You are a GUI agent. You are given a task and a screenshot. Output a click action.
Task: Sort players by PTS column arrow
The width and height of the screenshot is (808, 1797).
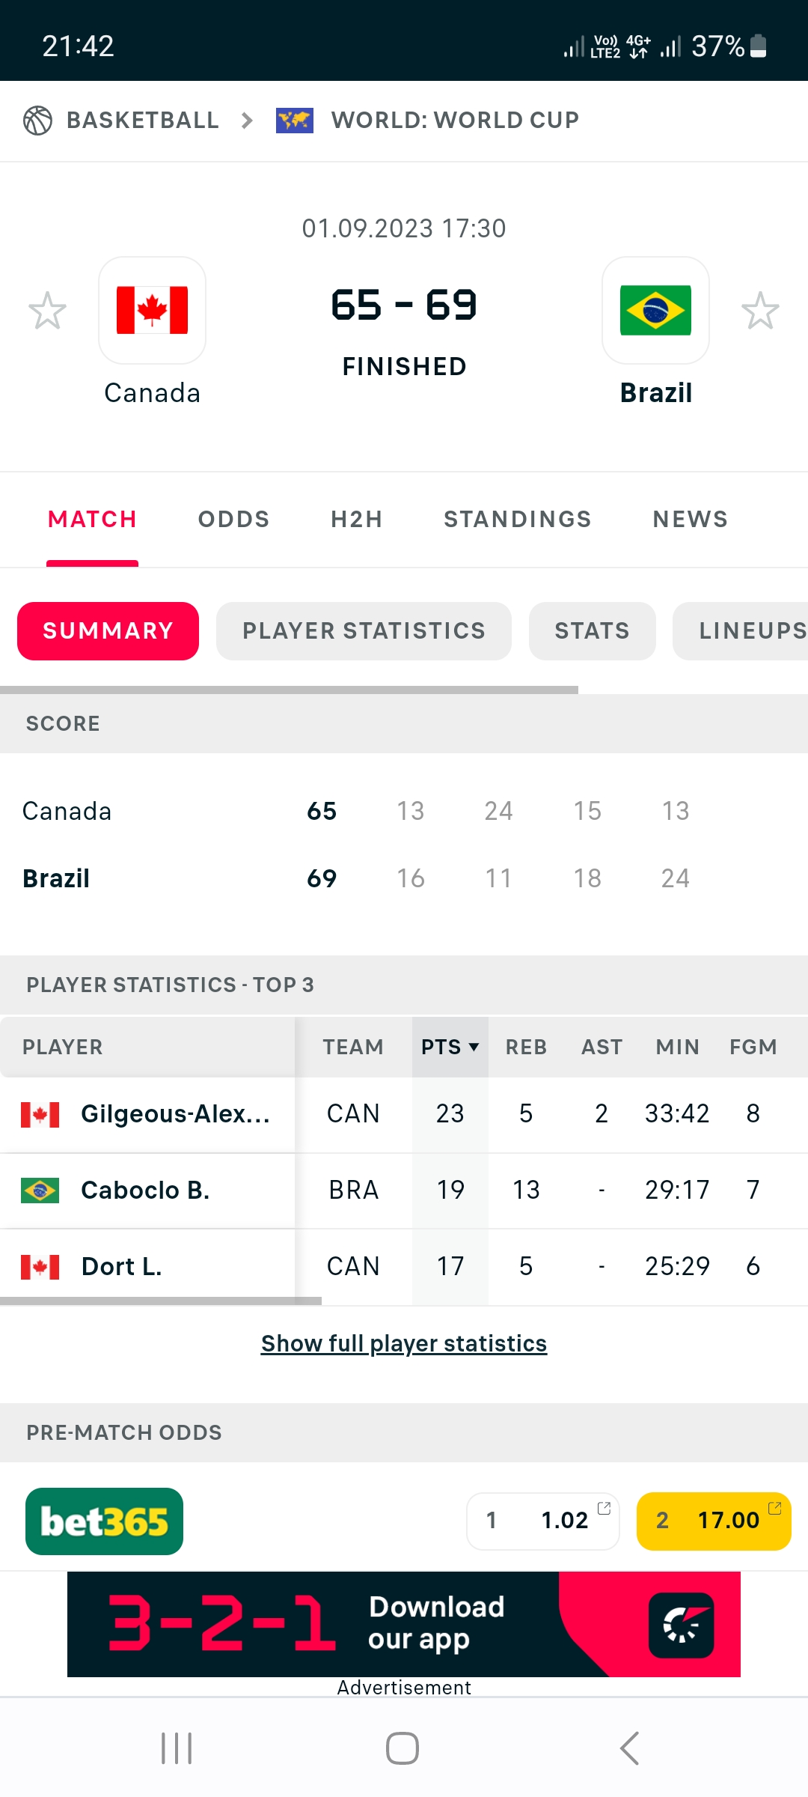473,1047
